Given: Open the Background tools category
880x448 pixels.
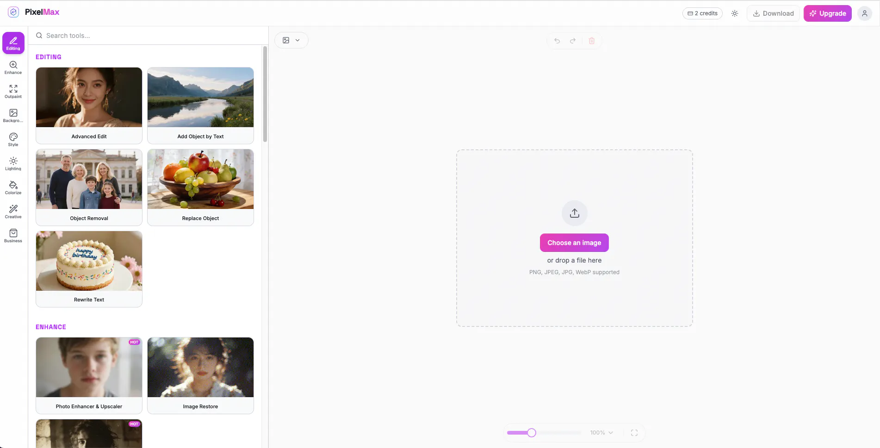Looking at the screenshot, I should click(x=13, y=115).
